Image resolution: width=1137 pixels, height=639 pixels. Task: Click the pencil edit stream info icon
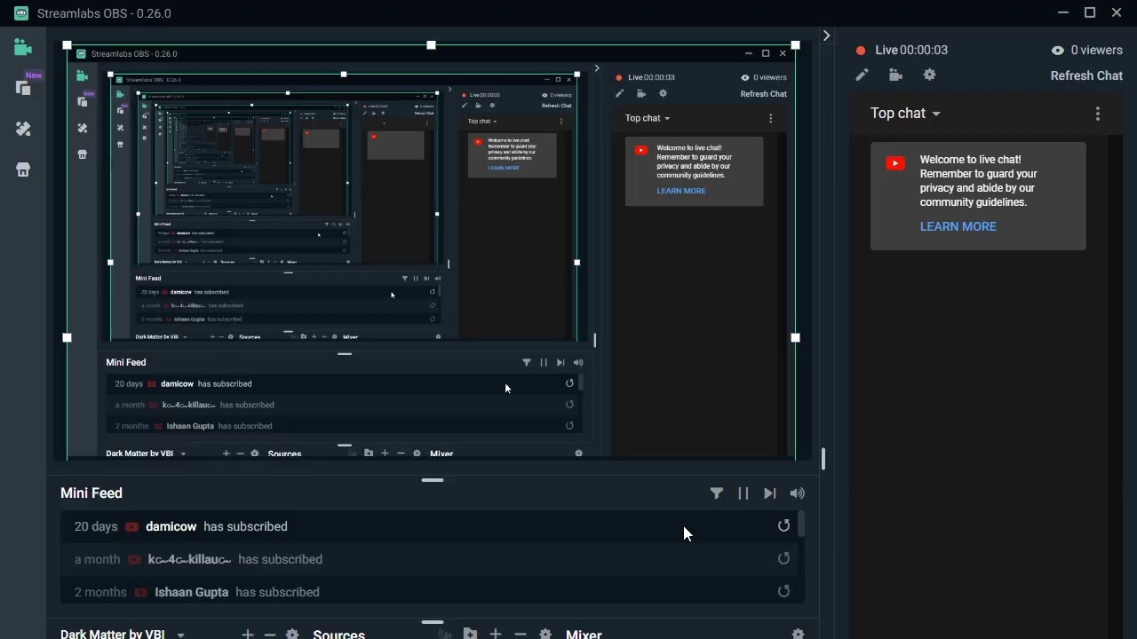[862, 75]
